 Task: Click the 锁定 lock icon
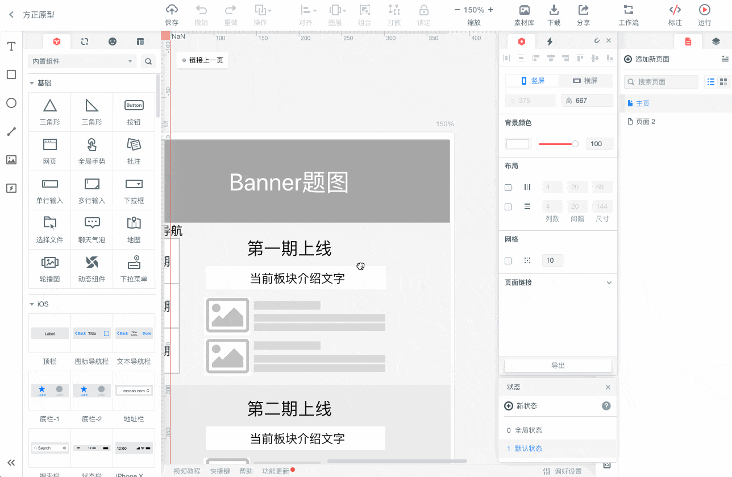(x=423, y=10)
